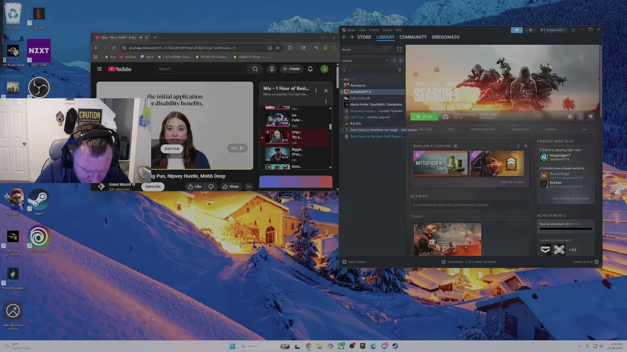
Task: Open OBS Studio desktop shortcut
Action: [39, 88]
